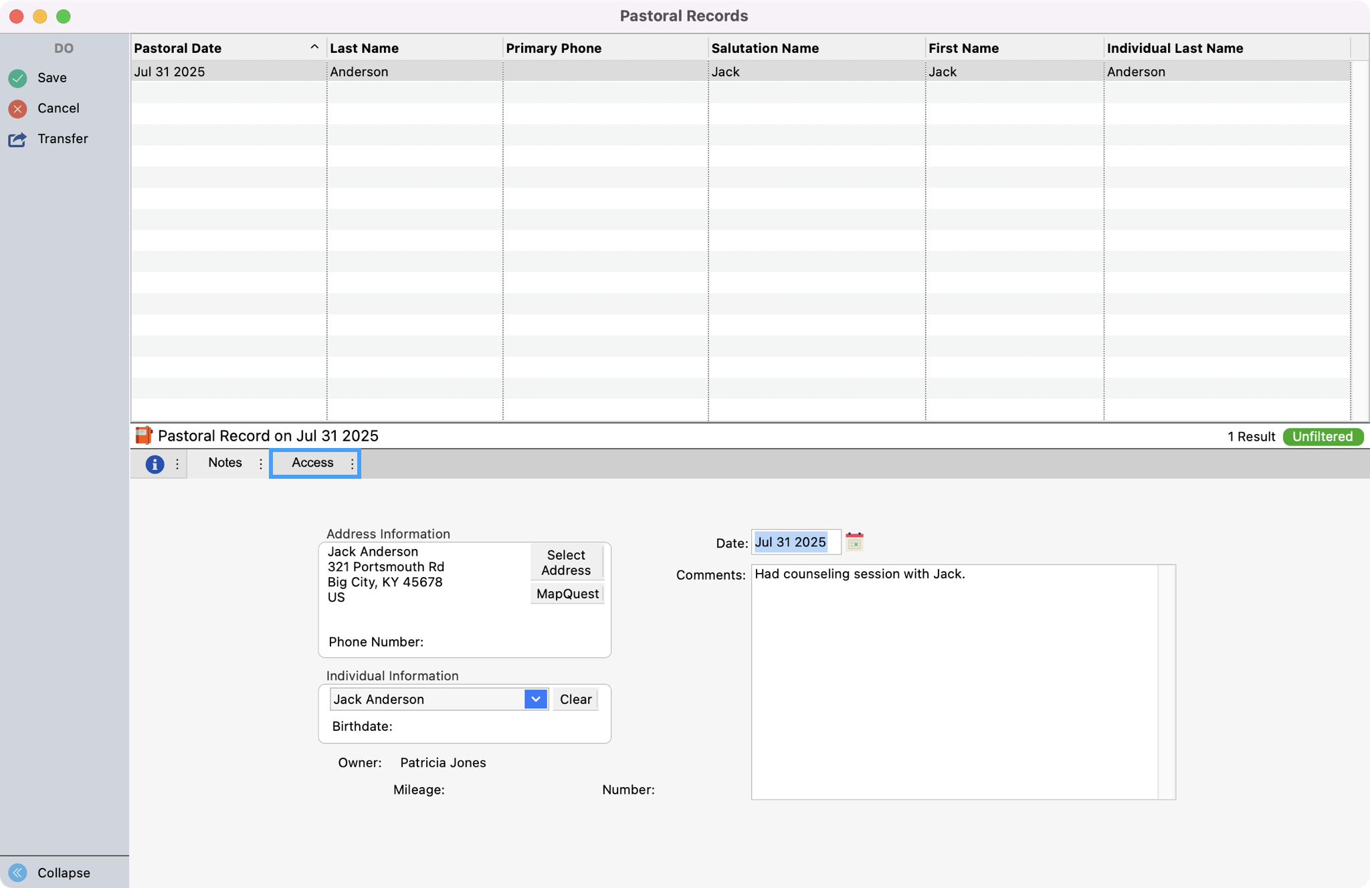
Task: Open the address in MapQuest
Action: point(566,593)
